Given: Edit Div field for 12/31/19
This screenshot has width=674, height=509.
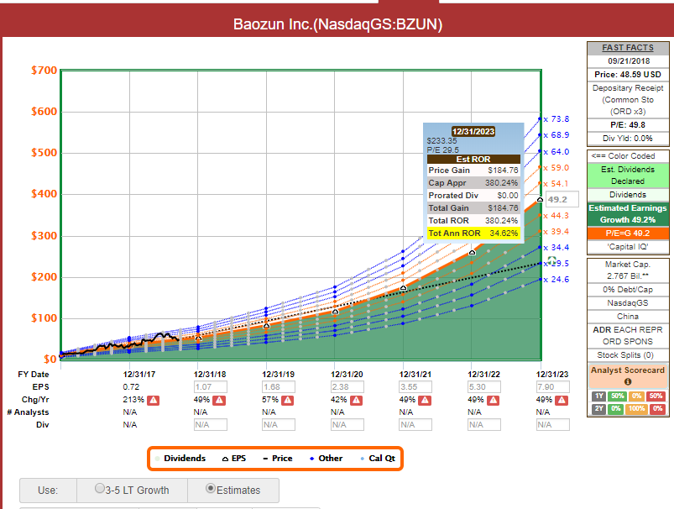Looking at the screenshot, I should (279, 425).
